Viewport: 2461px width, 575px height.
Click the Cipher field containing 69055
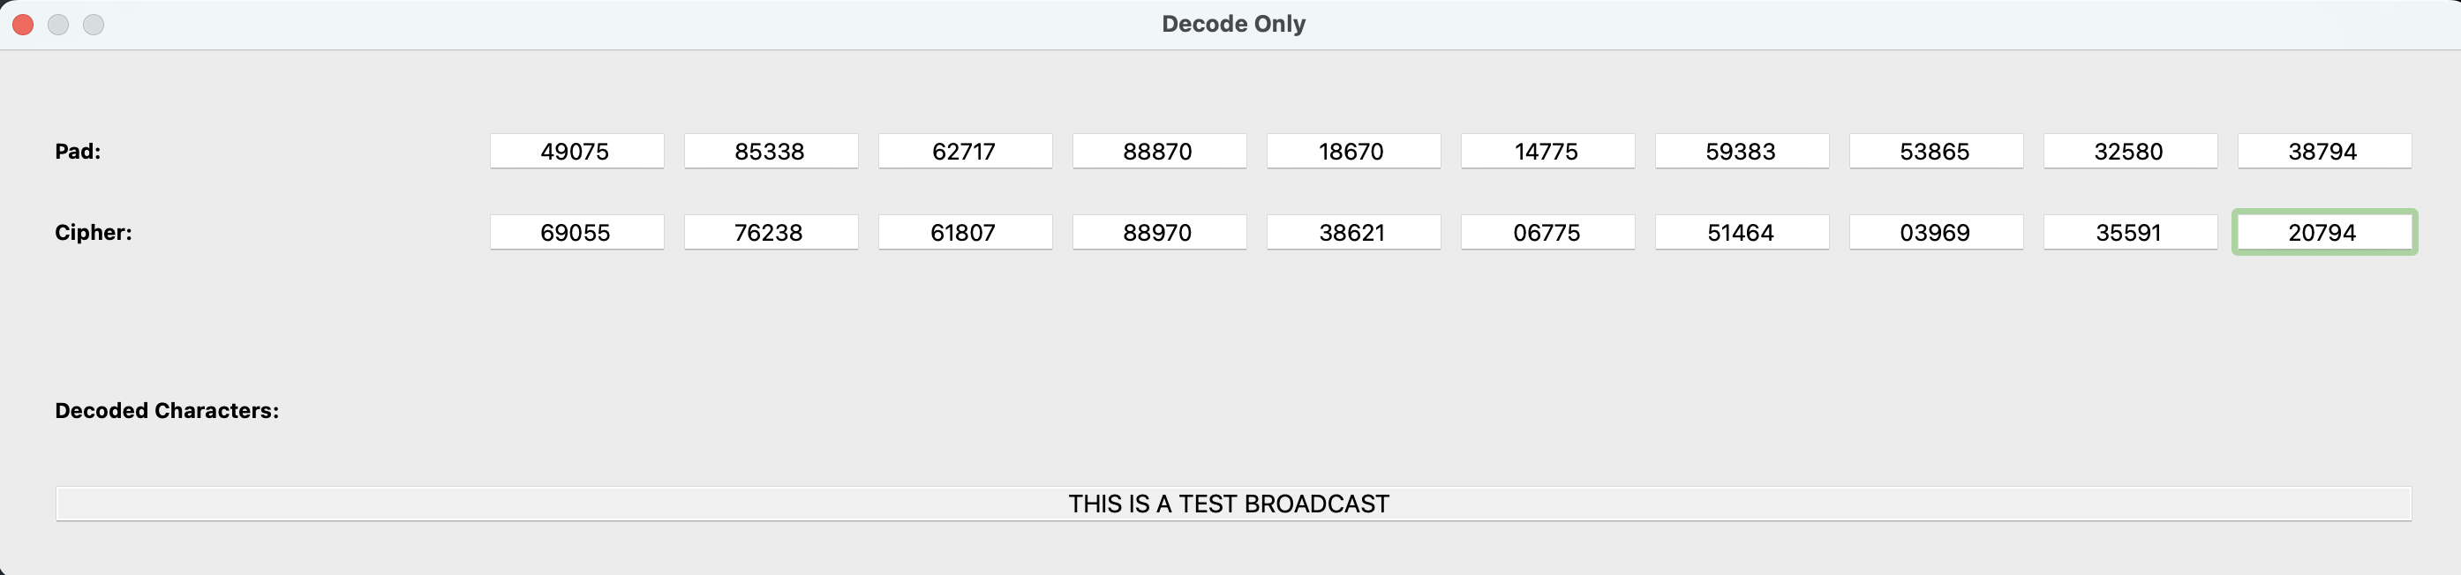click(x=576, y=231)
